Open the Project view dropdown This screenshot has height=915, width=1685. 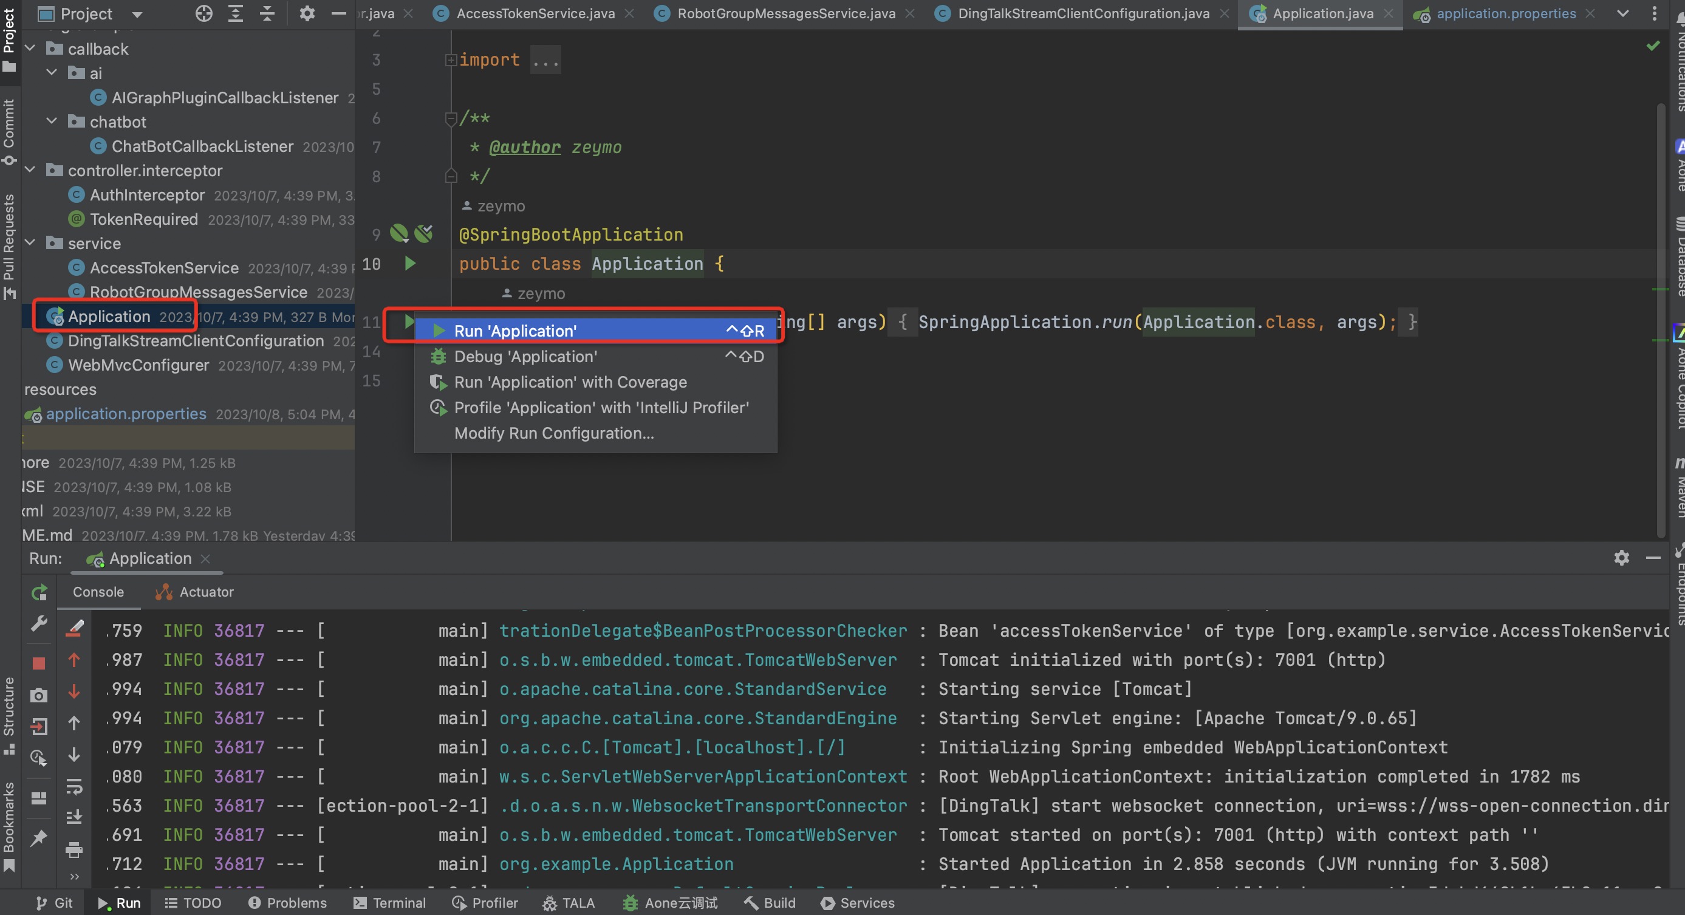pos(137,14)
